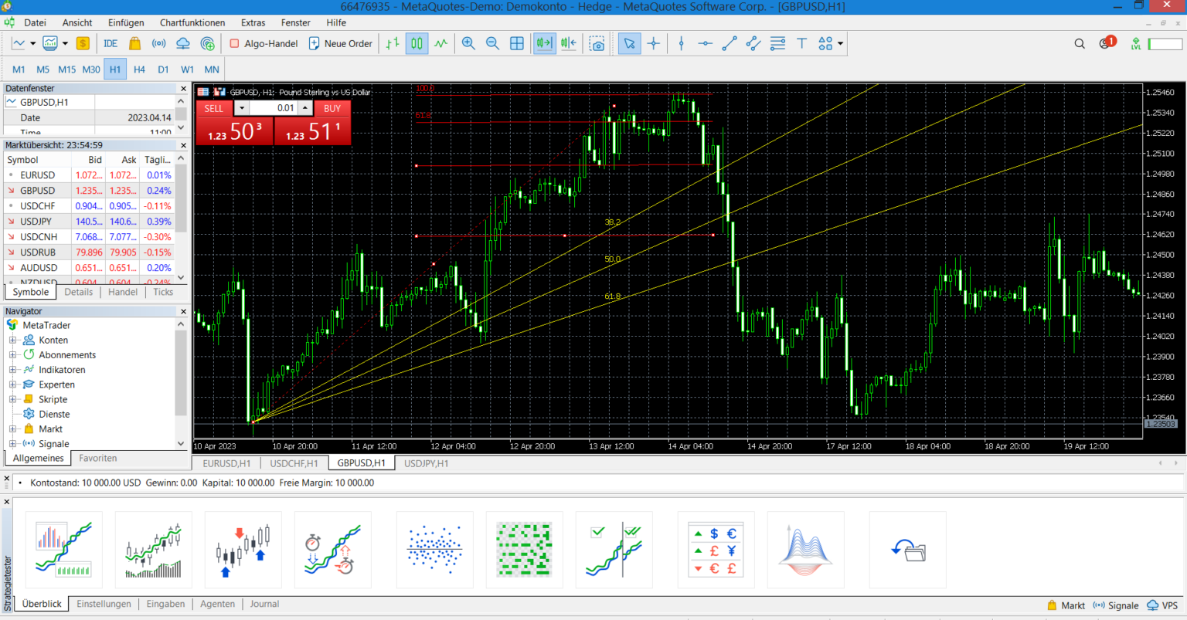Select the Fibonacci retracement tool

tap(777, 43)
